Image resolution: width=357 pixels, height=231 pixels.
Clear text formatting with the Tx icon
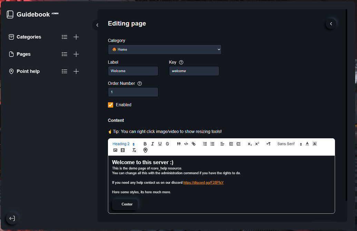[x=134, y=150]
